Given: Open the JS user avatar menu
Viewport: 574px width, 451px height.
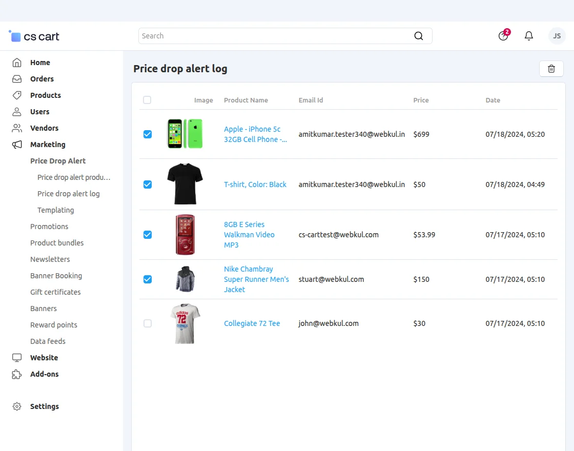Looking at the screenshot, I should pyautogui.click(x=557, y=36).
